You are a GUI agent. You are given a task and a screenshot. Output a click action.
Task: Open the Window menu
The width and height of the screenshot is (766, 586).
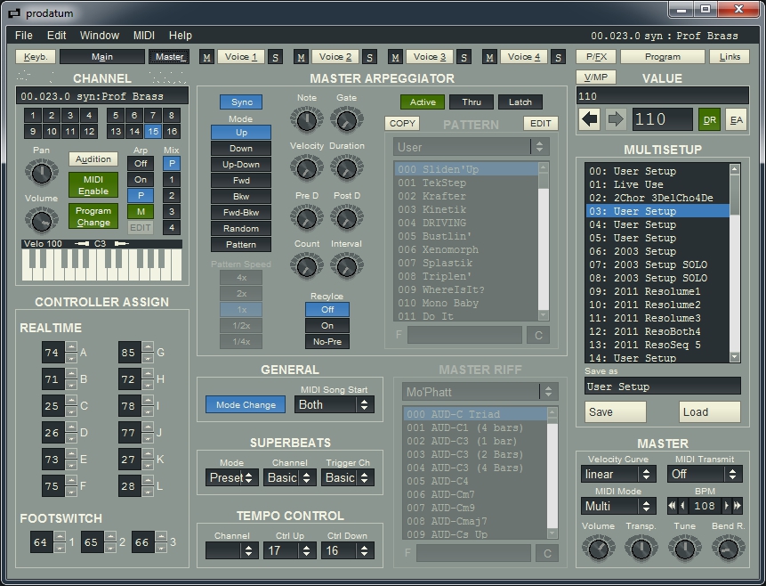[99, 36]
